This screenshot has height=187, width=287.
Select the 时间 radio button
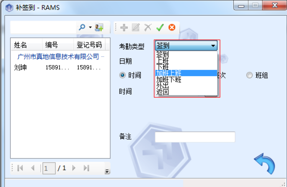point(123,75)
